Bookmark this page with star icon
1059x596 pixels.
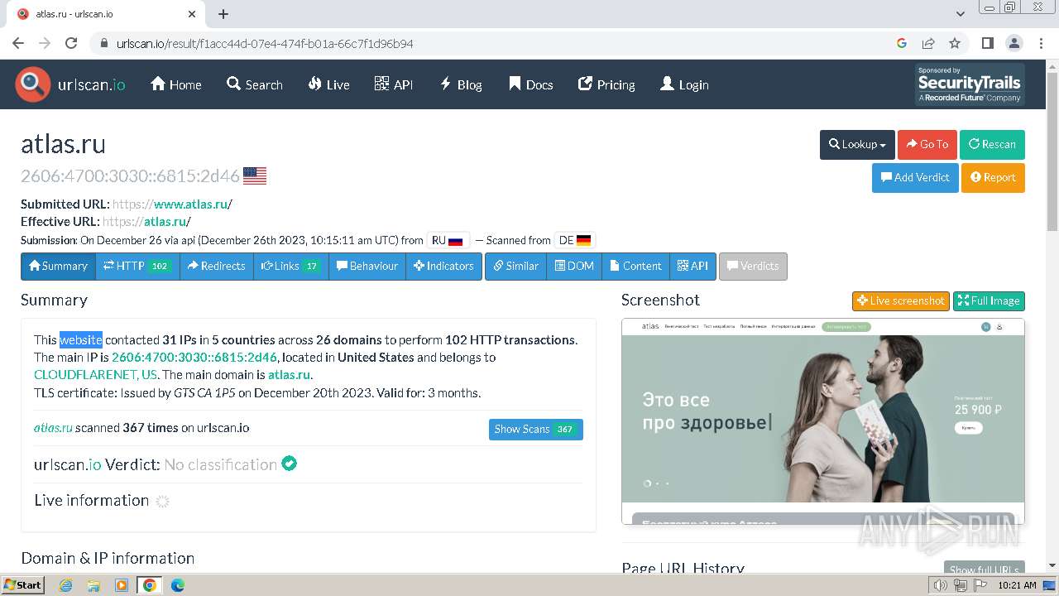[x=955, y=43]
